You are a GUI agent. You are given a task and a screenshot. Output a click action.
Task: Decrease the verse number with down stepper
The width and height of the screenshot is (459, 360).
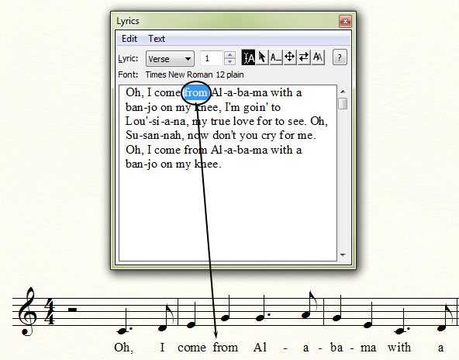tap(230, 61)
